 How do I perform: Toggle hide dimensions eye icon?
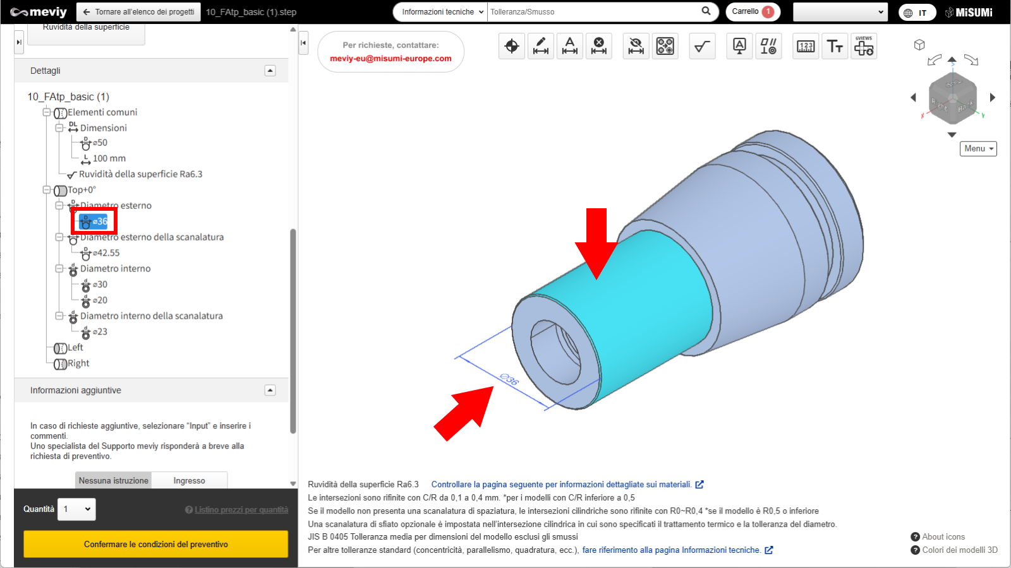pyautogui.click(x=636, y=46)
